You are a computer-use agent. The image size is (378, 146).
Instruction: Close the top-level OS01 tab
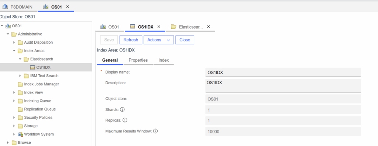tap(68, 7)
